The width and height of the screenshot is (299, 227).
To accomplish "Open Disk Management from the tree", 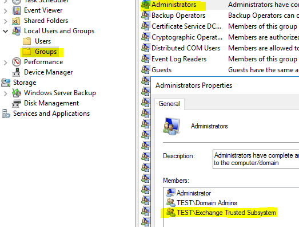I will pyautogui.click(x=51, y=103).
